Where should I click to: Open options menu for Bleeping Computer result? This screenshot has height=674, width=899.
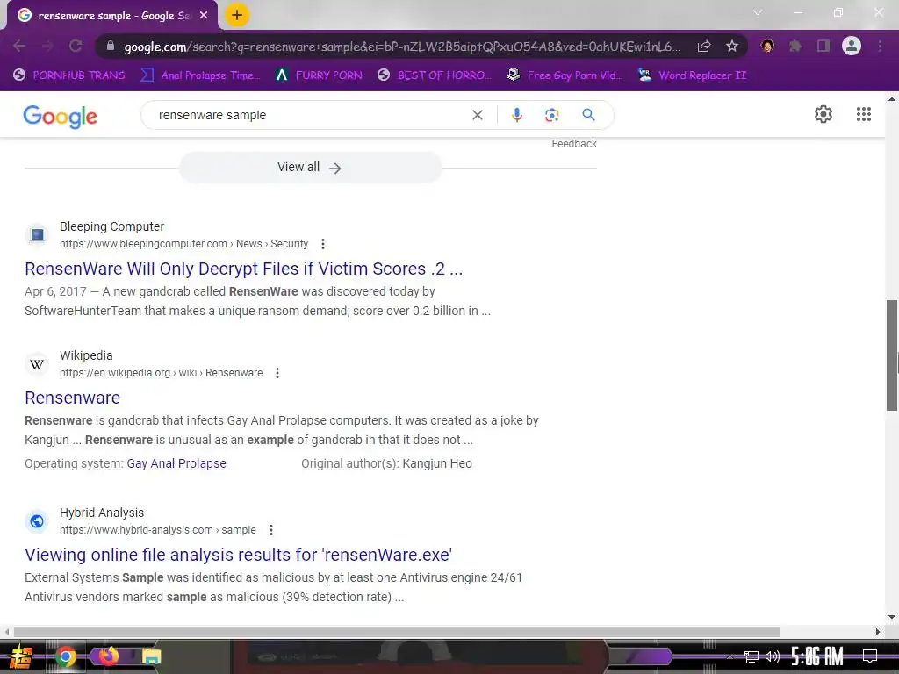tap(323, 244)
